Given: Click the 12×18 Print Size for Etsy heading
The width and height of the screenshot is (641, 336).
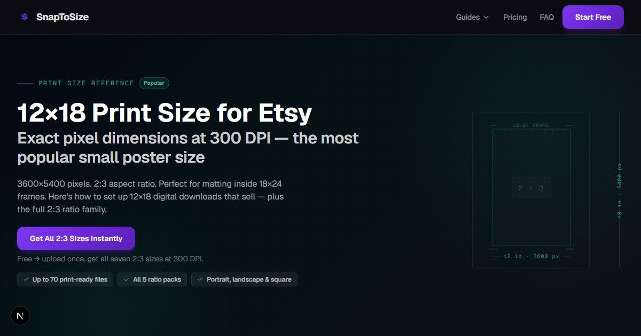Looking at the screenshot, I should click(x=165, y=113).
